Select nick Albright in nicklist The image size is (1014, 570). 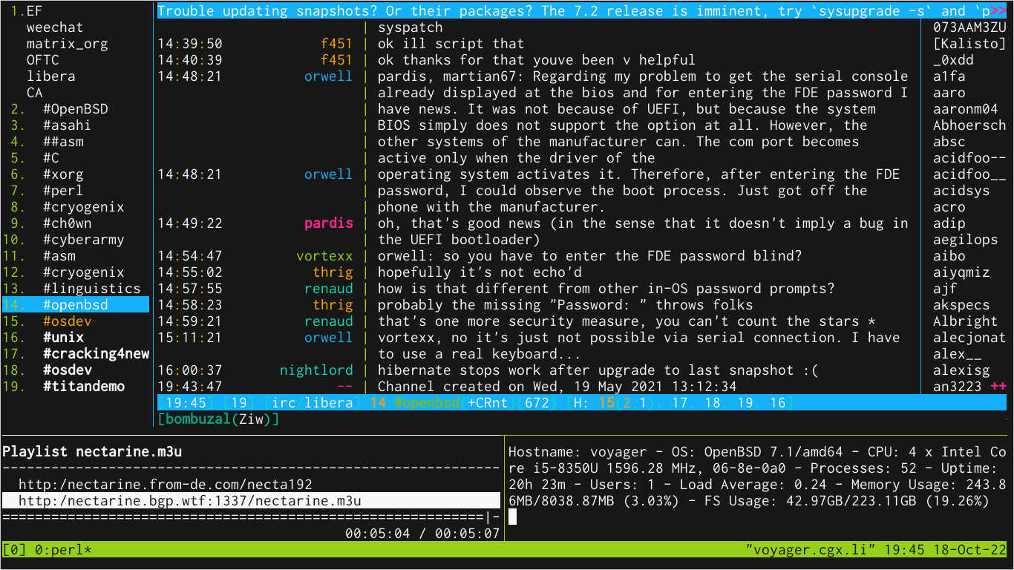pos(966,321)
